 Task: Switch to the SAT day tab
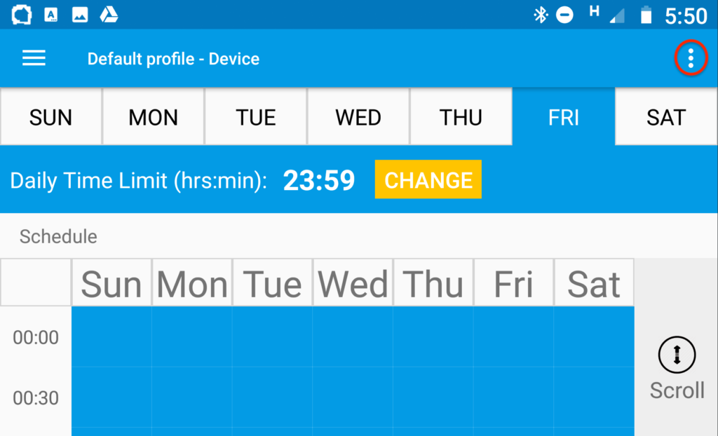[666, 117]
